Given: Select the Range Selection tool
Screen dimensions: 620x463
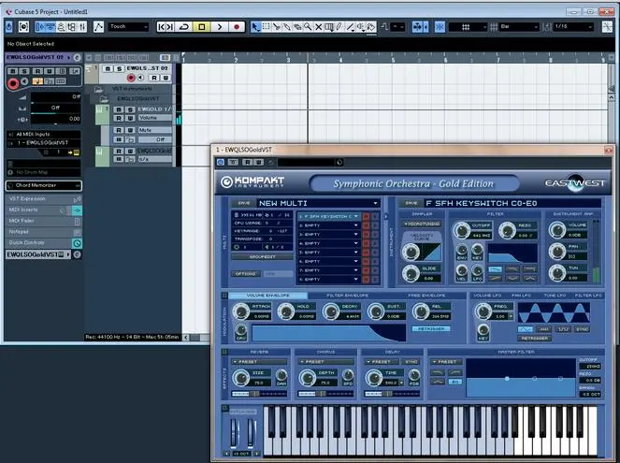Looking at the screenshot, I should (267, 27).
